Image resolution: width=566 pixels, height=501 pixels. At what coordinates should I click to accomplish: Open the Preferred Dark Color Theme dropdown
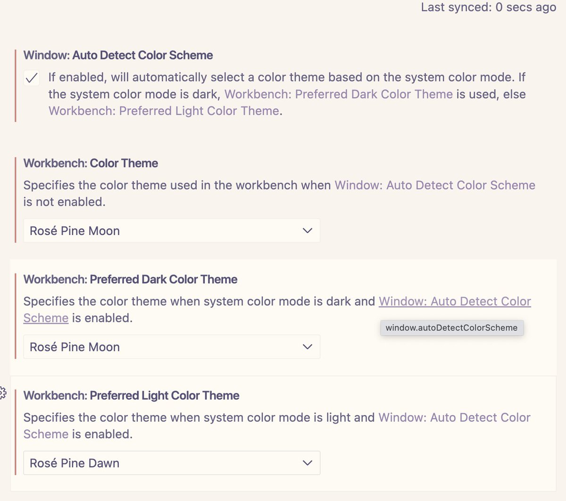[x=172, y=347]
